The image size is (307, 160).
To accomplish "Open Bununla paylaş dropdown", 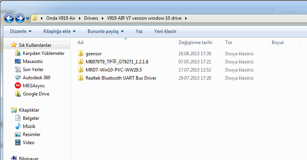I will (x=105, y=31).
